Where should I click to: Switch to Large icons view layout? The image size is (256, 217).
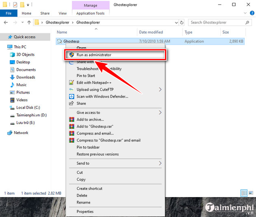251,193
